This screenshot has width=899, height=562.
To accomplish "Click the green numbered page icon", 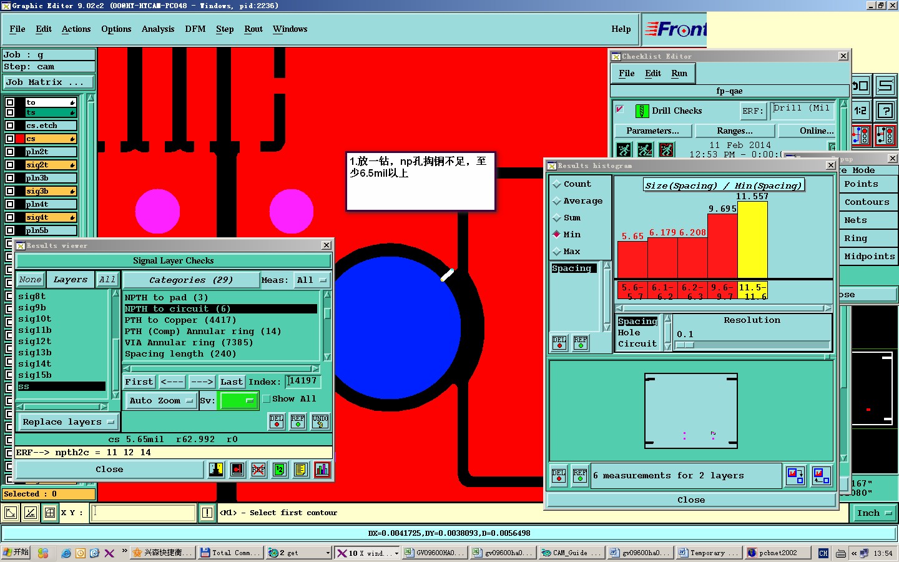I will (x=280, y=470).
